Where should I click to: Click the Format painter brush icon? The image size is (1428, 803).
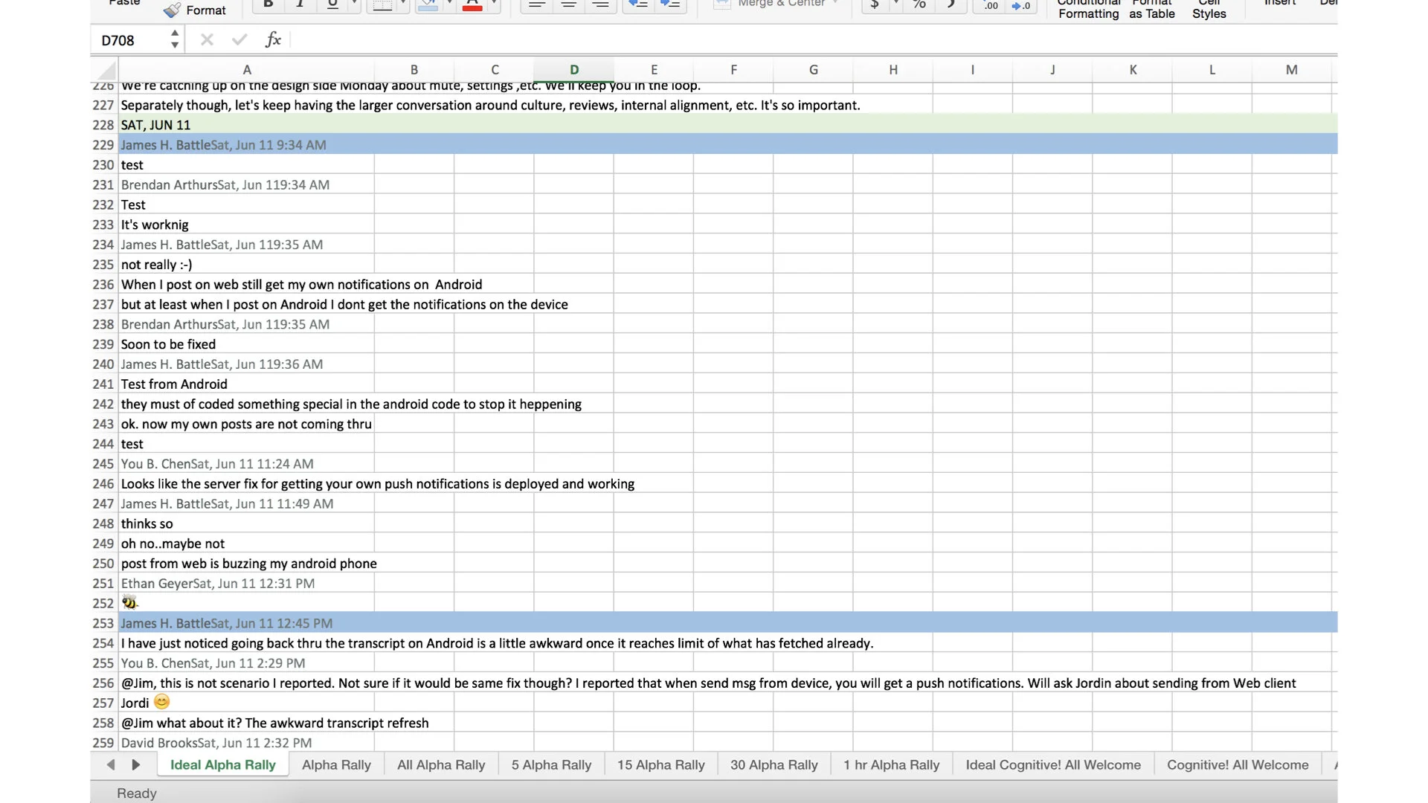click(x=173, y=10)
